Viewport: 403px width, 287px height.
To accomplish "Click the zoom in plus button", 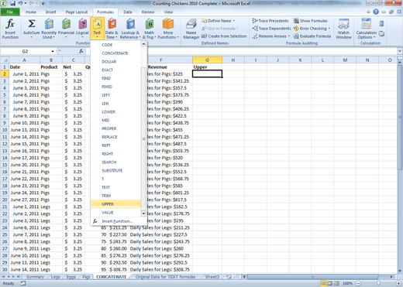I will point(398,283).
